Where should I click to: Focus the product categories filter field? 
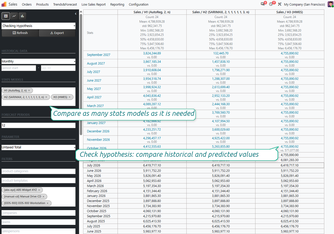click(38, 171)
